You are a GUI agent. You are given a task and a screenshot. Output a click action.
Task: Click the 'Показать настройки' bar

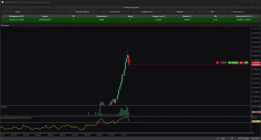pyautogui.click(x=131, y=7)
